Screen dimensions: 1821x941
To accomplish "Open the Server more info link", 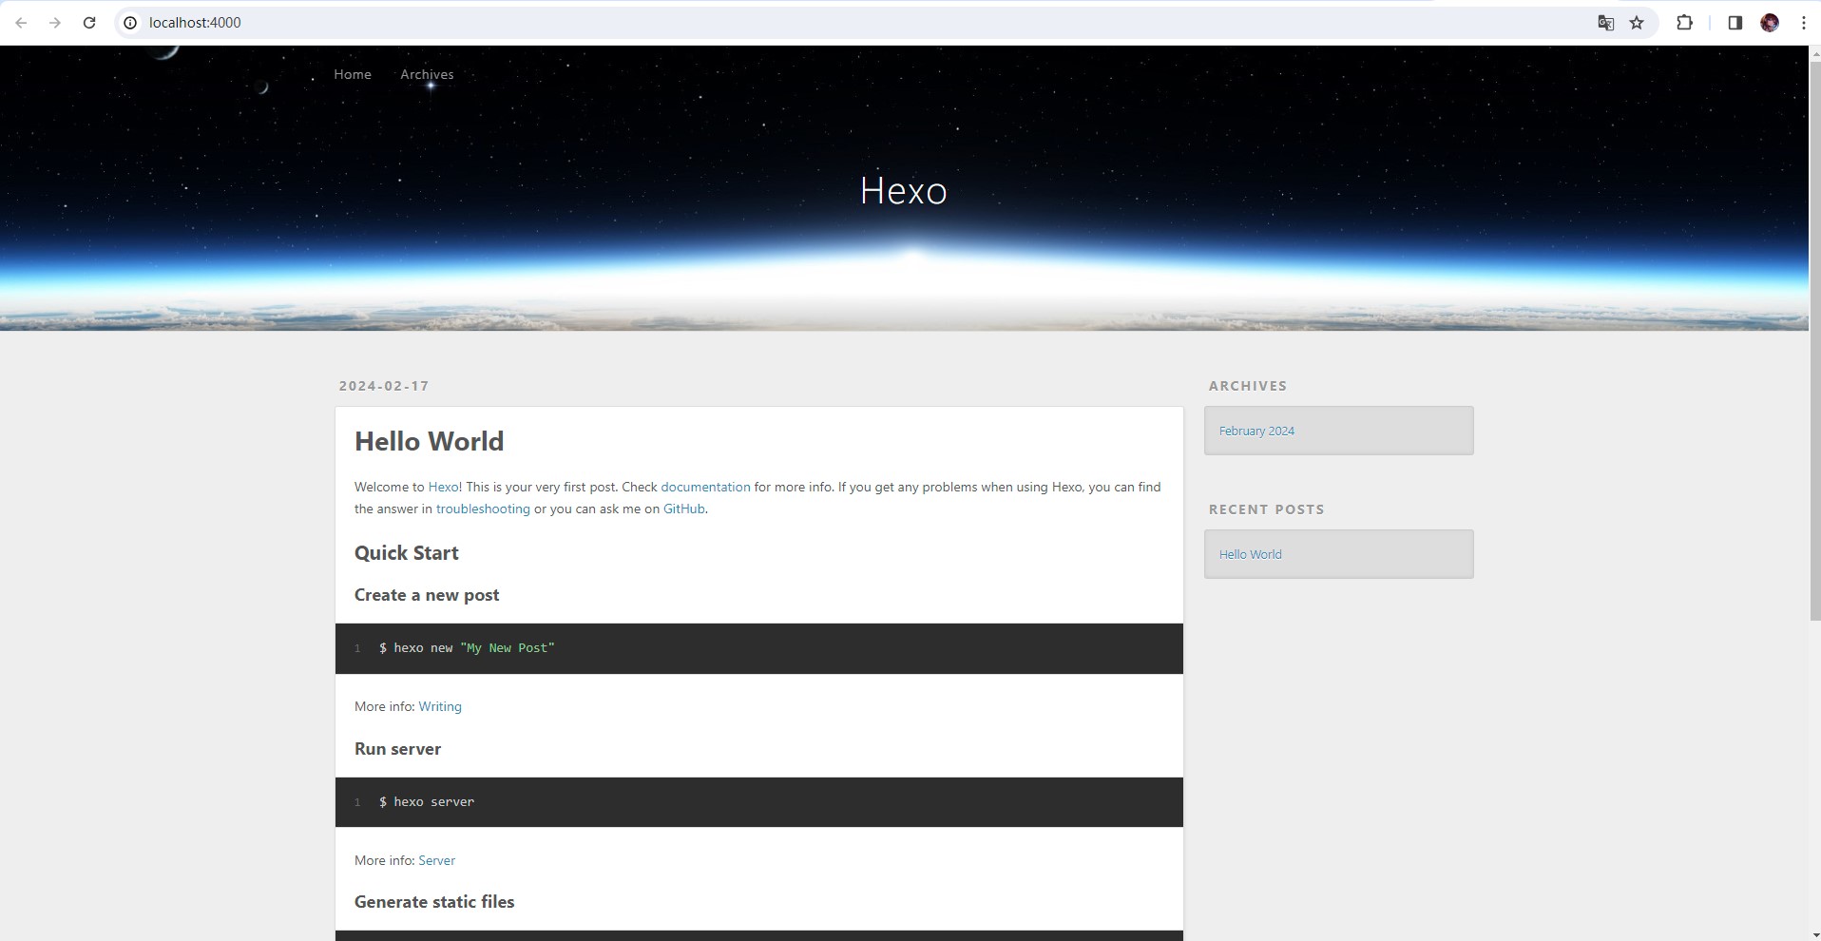I will tap(437, 860).
